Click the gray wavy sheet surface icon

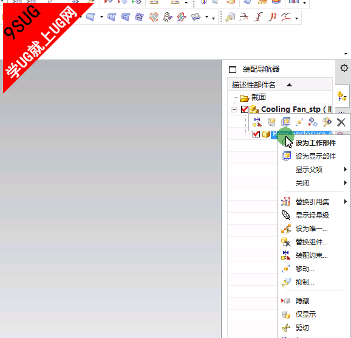196,17
